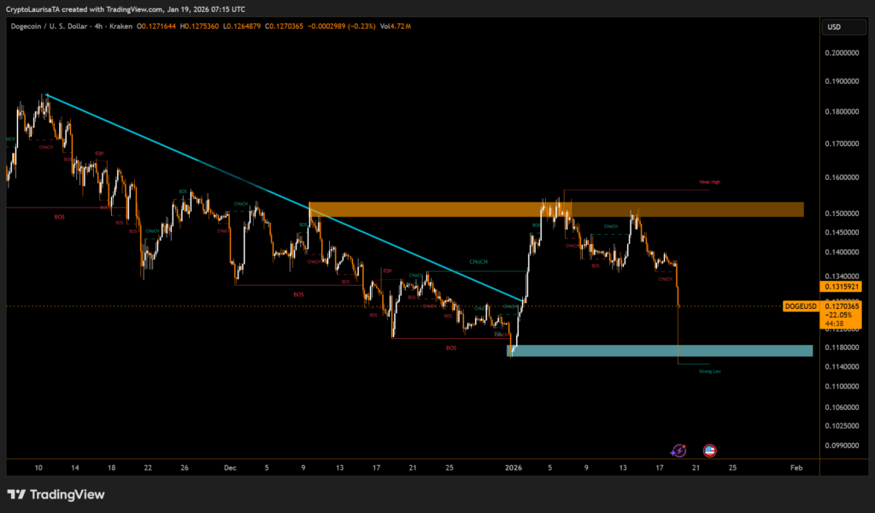Click the Weak High label

(709, 182)
